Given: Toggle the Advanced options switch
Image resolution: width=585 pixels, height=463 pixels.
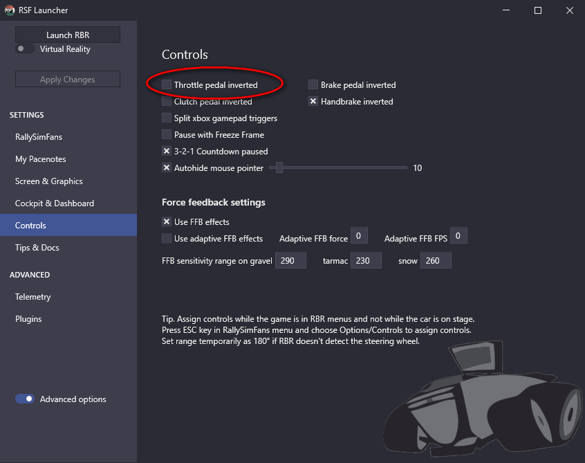Looking at the screenshot, I should click(x=25, y=399).
